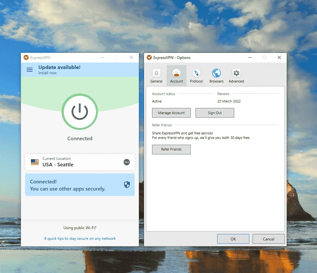Open 4 quick tips to stay secure link
Viewport: 317px width, 273px height.
click(80, 239)
